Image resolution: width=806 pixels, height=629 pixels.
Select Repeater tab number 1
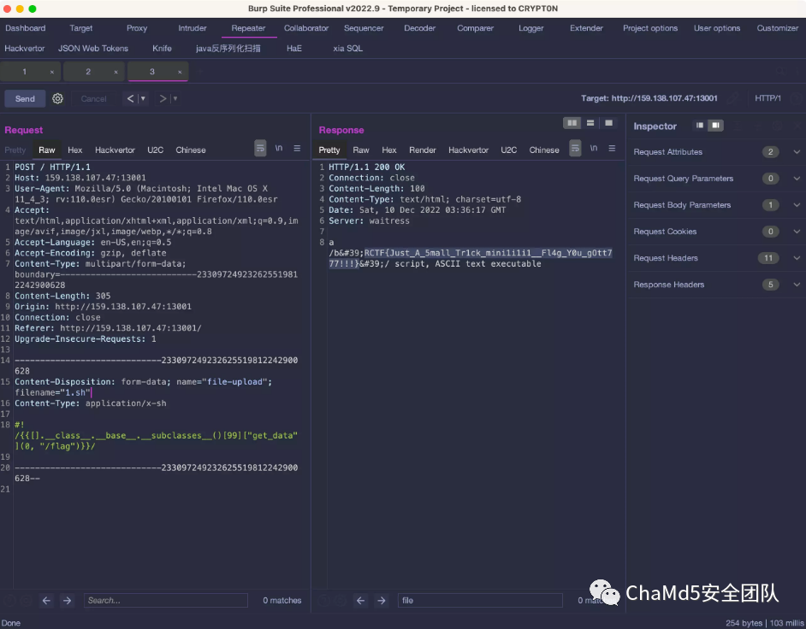pyautogui.click(x=24, y=72)
